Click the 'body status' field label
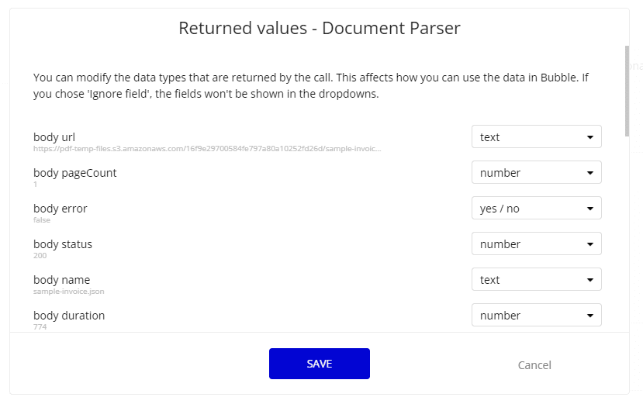 [x=62, y=244]
